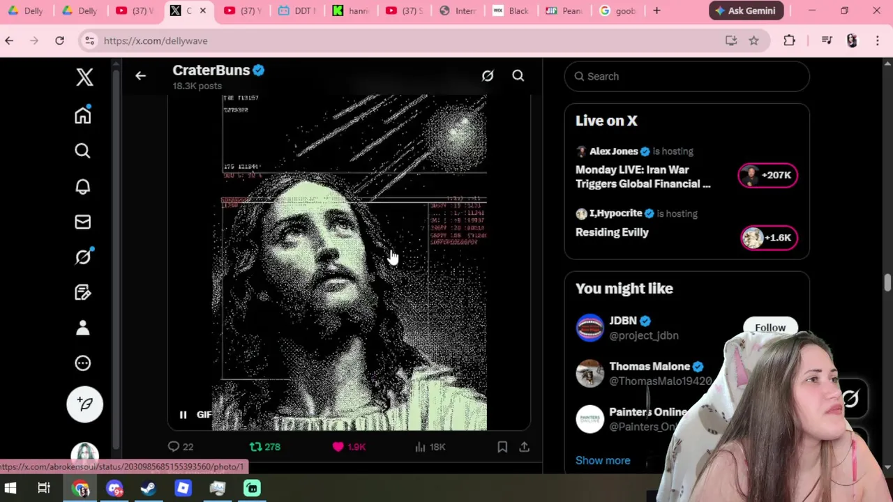Open the X logo home link
The width and height of the screenshot is (893, 502).
pyautogui.click(x=84, y=76)
